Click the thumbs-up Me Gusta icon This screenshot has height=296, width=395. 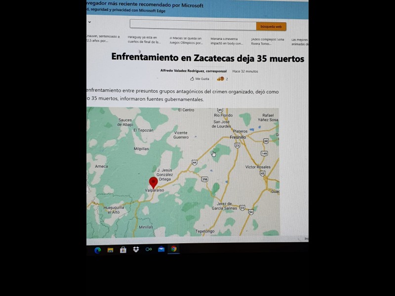point(193,79)
